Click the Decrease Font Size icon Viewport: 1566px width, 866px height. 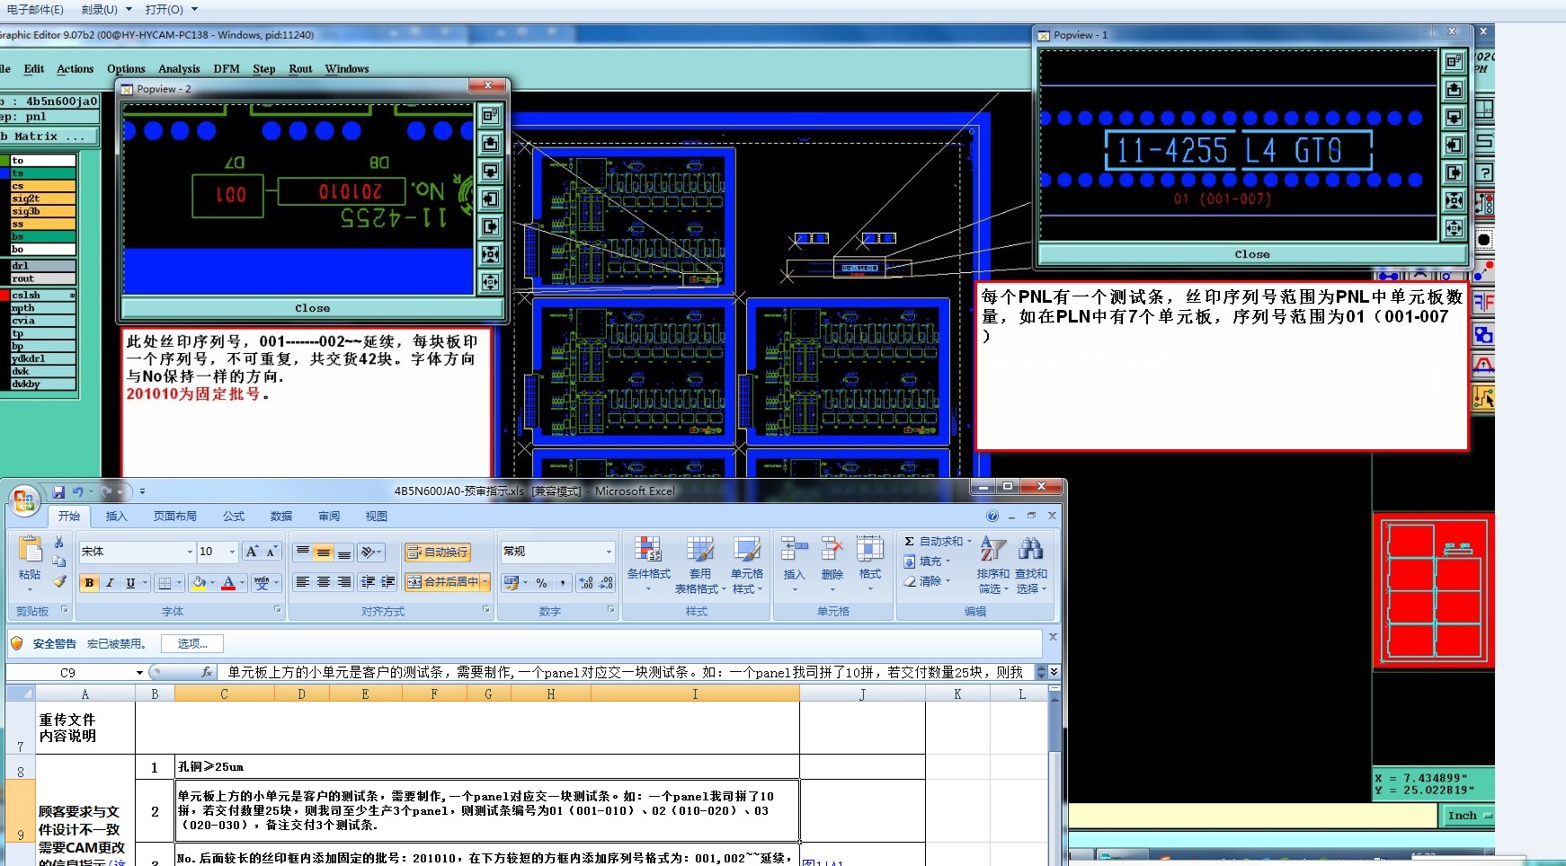coord(271,551)
